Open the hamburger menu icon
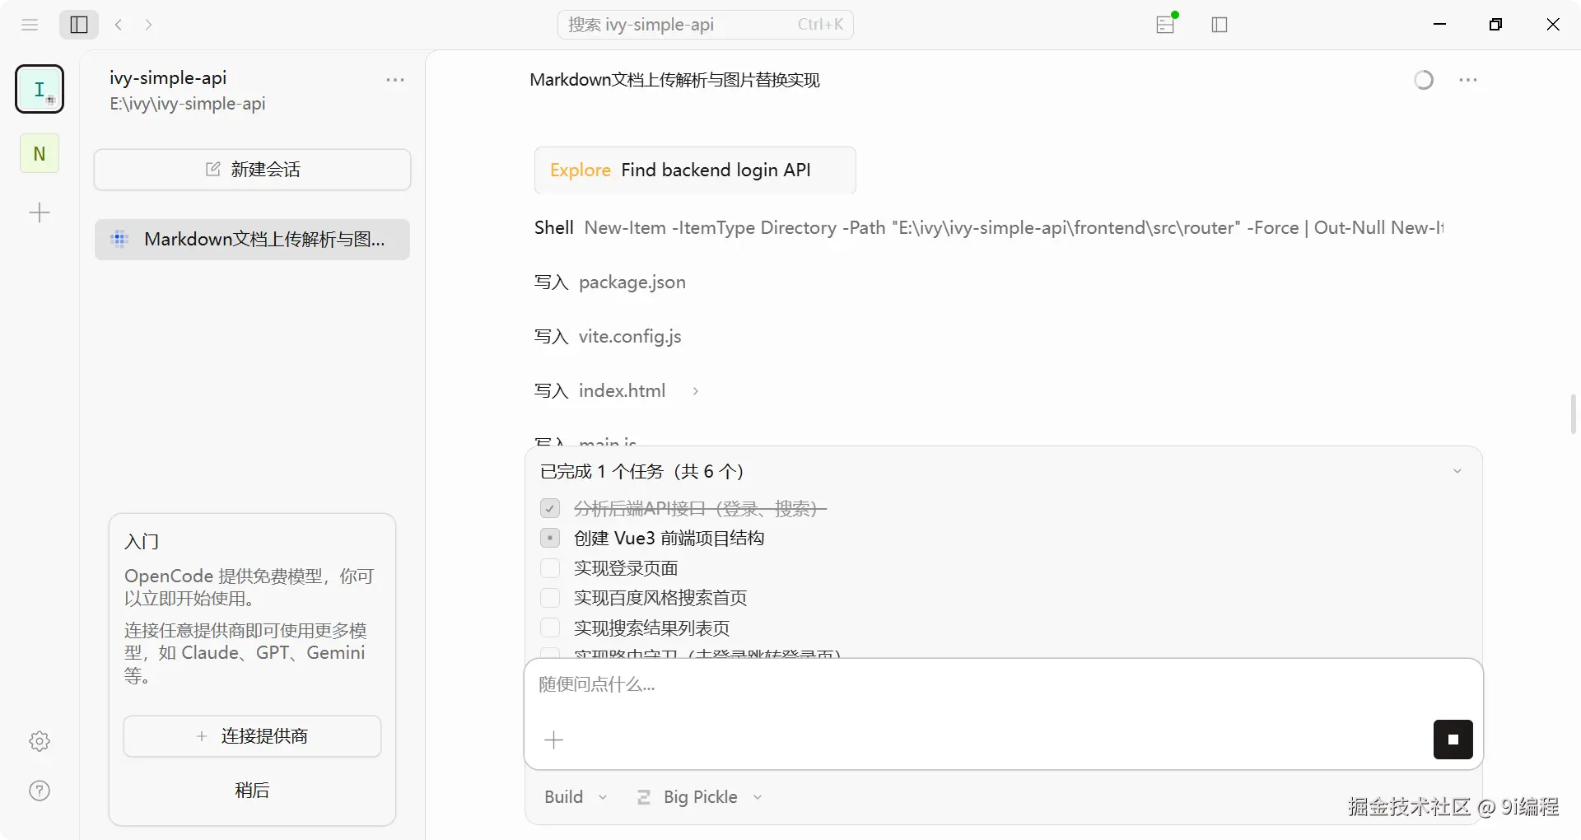Image resolution: width=1581 pixels, height=840 pixels. 30,25
